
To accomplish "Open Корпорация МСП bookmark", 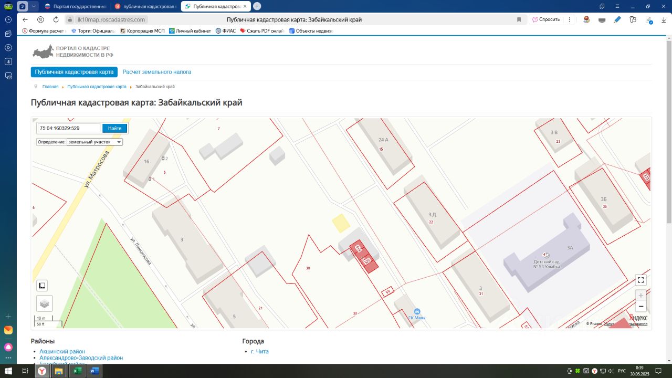I will click(x=142, y=31).
